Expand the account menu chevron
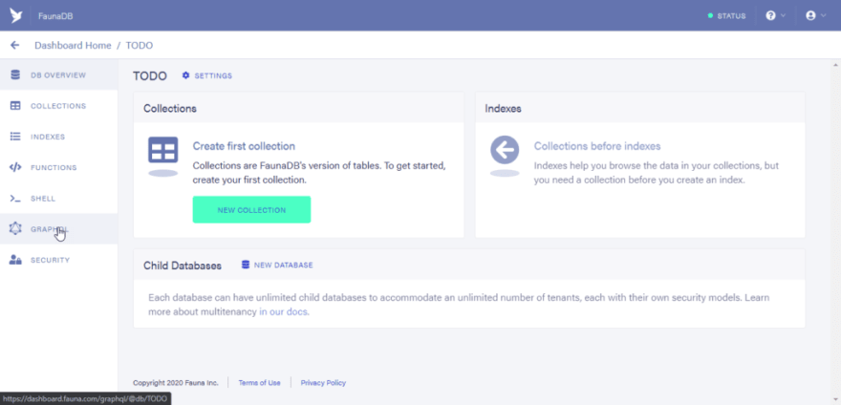Viewport: 841px width, 405px height. point(823,15)
